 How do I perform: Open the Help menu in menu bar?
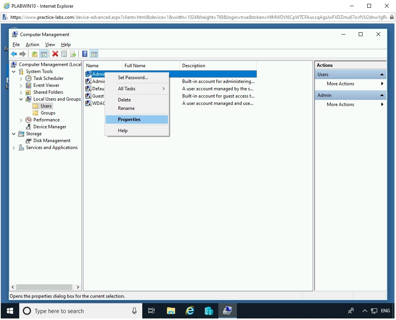coord(66,45)
